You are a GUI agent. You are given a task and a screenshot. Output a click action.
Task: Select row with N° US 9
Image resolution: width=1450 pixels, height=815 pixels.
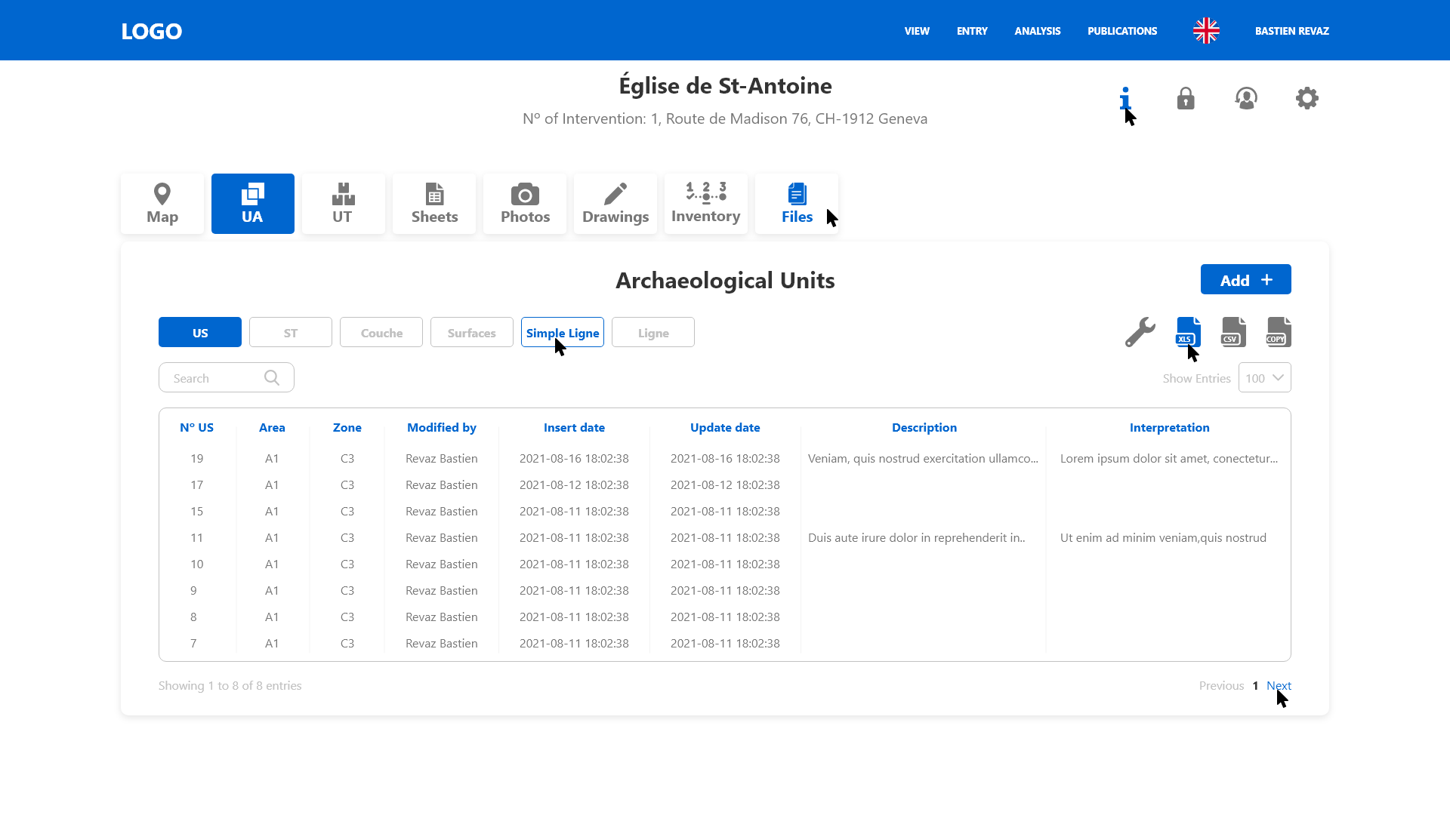click(x=725, y=590)
